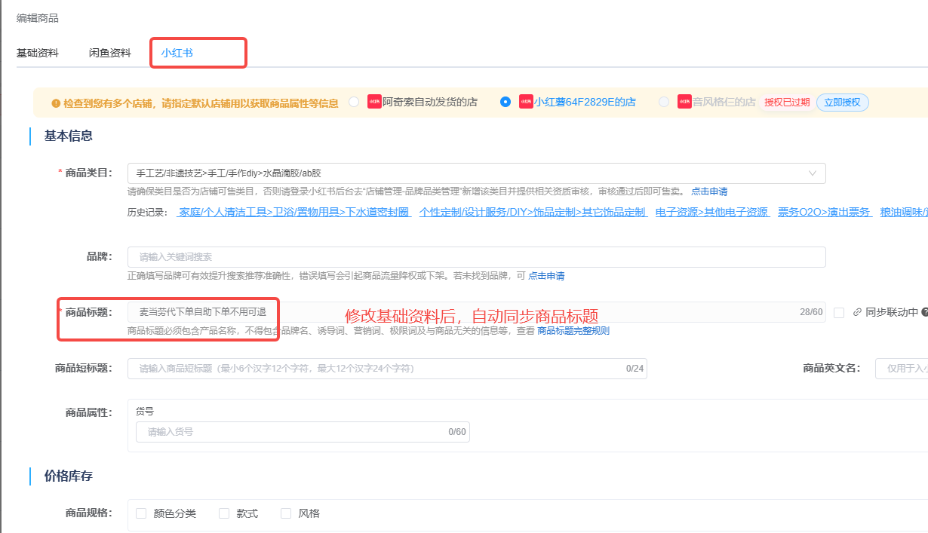
Task: Focus the 货号 input field
Action: click(x=303, y=432)
